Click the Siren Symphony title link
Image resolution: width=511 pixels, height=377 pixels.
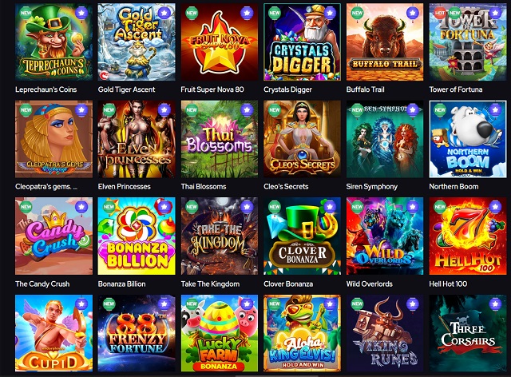372,187
